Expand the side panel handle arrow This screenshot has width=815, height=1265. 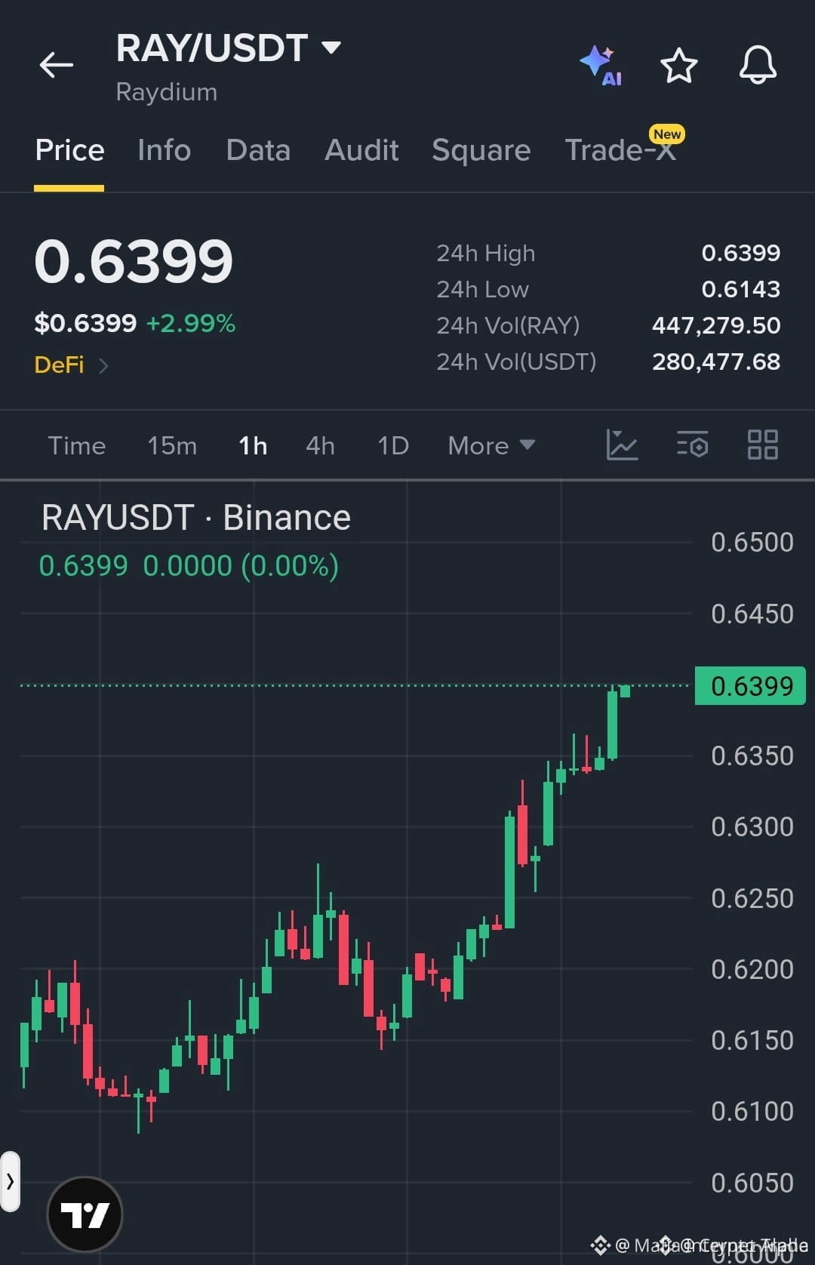pyautogui.click(x=10, y=1181)
